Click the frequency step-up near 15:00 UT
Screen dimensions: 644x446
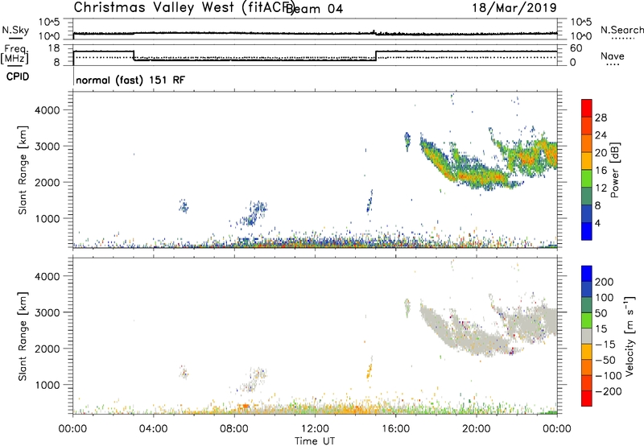(376, 56)
